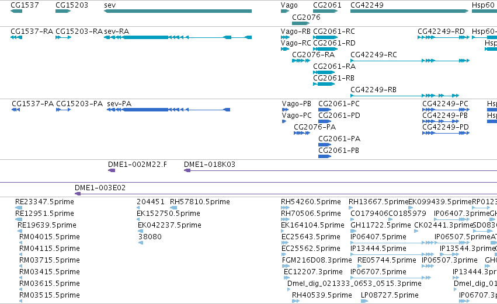Select the EK042237.5prime EST
The width and height of the screenshot is (497, 304).
pos(140,232)
